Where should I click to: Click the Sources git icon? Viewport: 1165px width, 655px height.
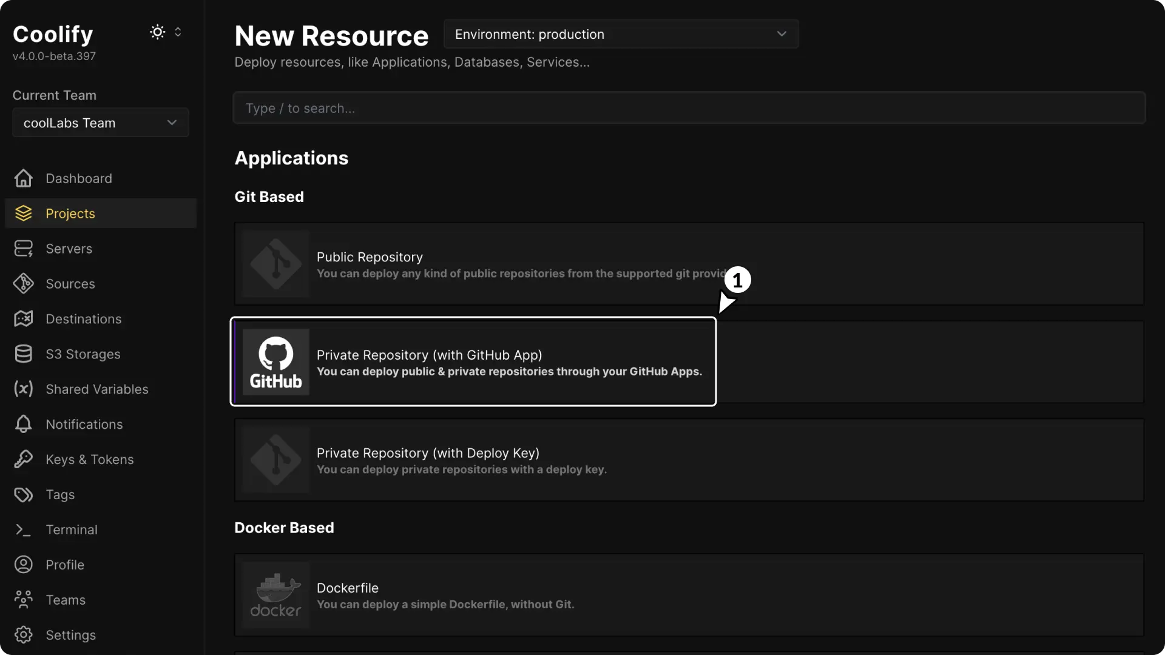(23, 284)
